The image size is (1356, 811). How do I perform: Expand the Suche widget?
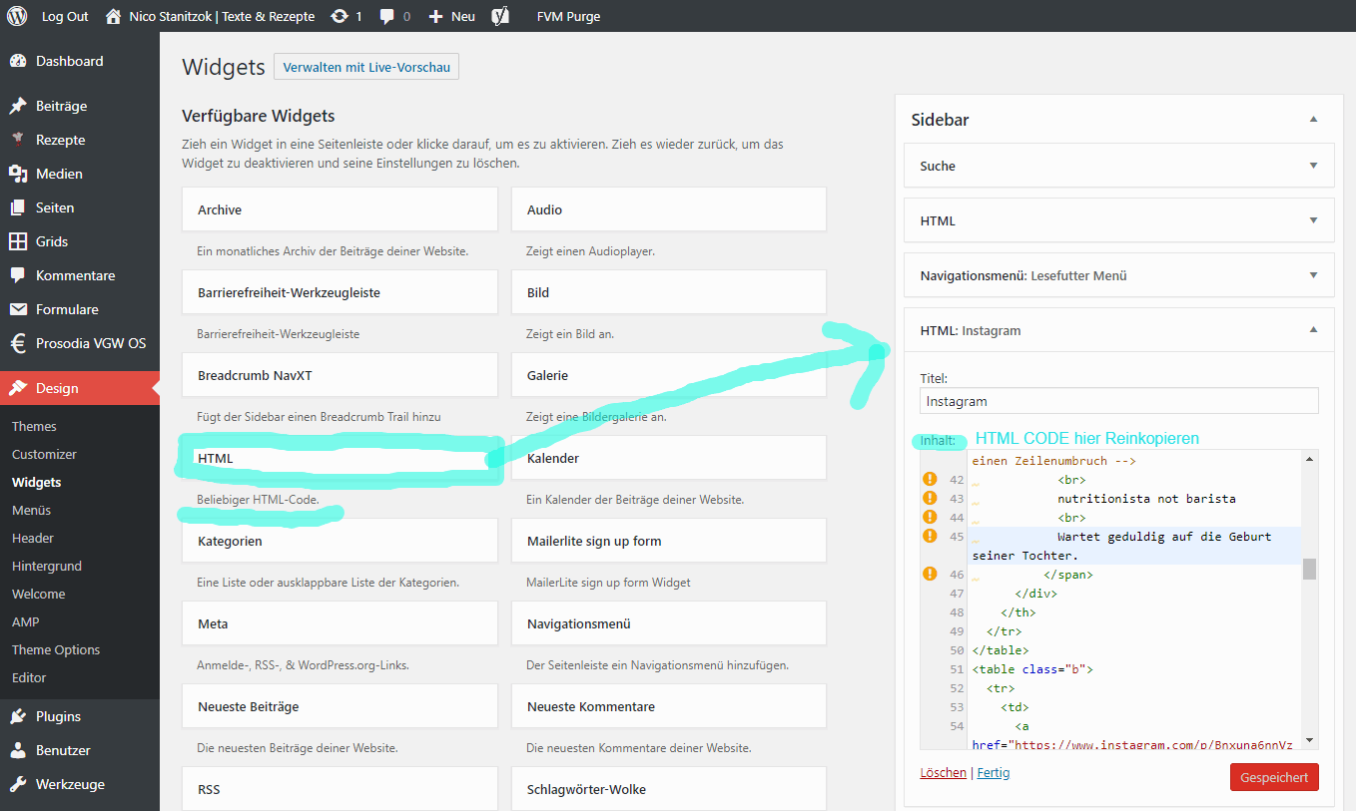click(x=1313, y=166)
